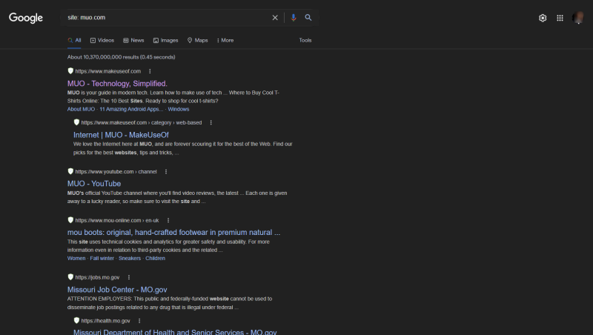Open three-dot menu for web-based category result
Viewport: 593px width, 335px height.
(211, 122)
